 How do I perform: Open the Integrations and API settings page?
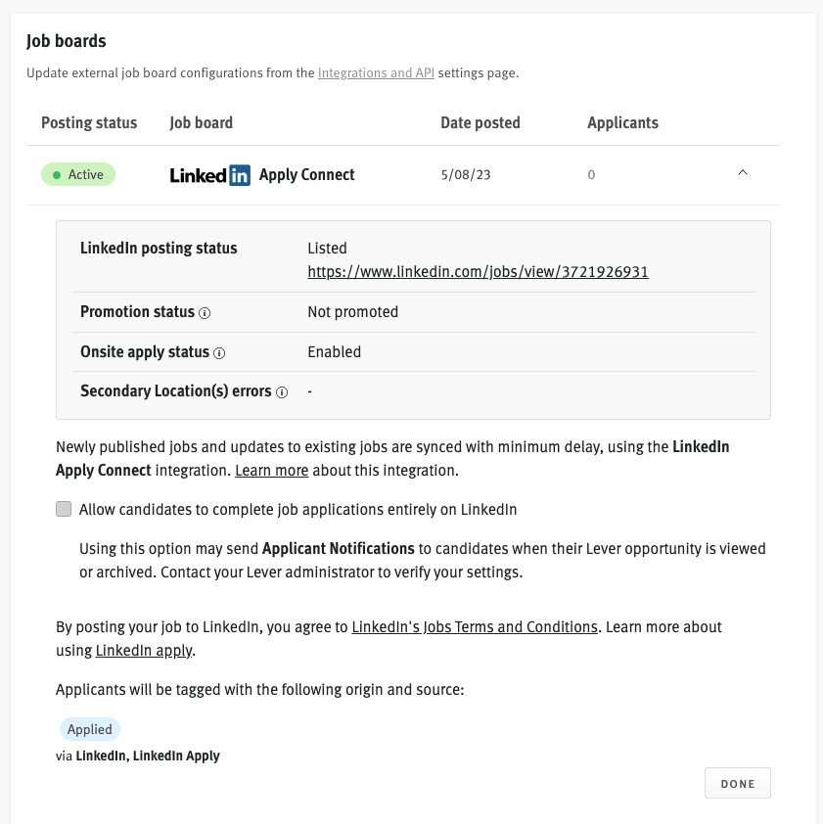pyautogui.click(x=376, y=72)
